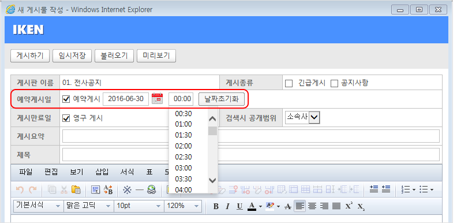Apply subscript X₂ formatting
Screen dimensions: 457x223
pos(361,207)
